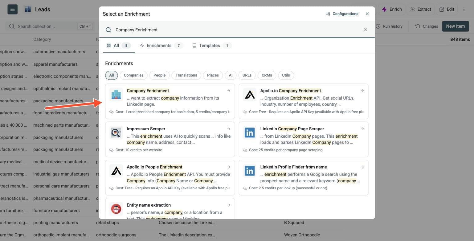Filter enrichments by URLs

click(x=247, y=75)
